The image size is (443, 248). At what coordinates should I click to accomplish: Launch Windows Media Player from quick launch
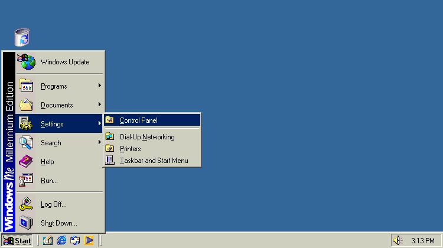point(89,240)
